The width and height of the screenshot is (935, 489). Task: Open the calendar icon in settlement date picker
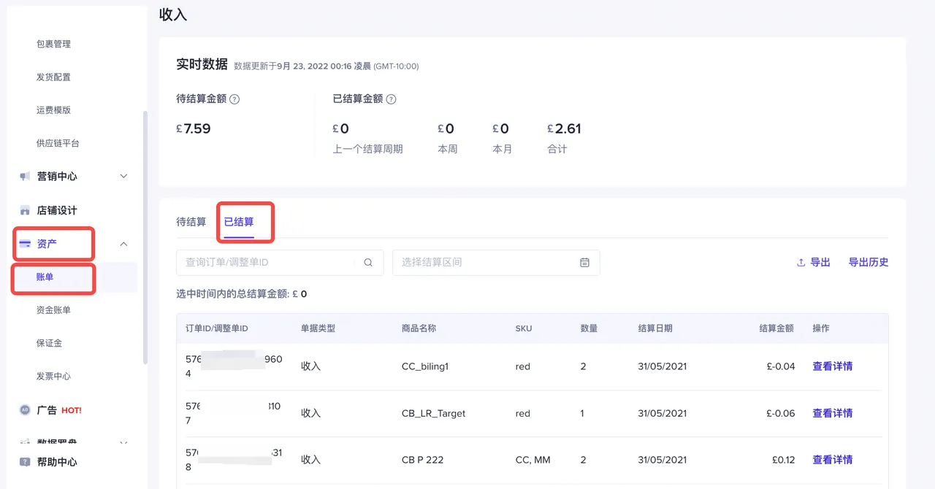pos(584,262)
